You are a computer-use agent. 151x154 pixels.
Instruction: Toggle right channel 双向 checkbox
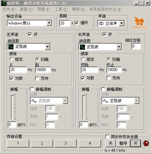point(109,78)
